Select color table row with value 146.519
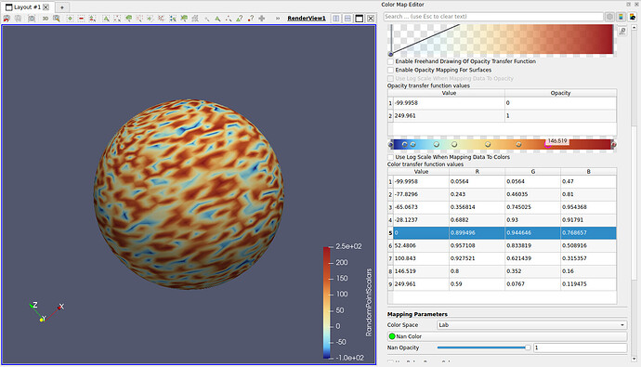 502,271
